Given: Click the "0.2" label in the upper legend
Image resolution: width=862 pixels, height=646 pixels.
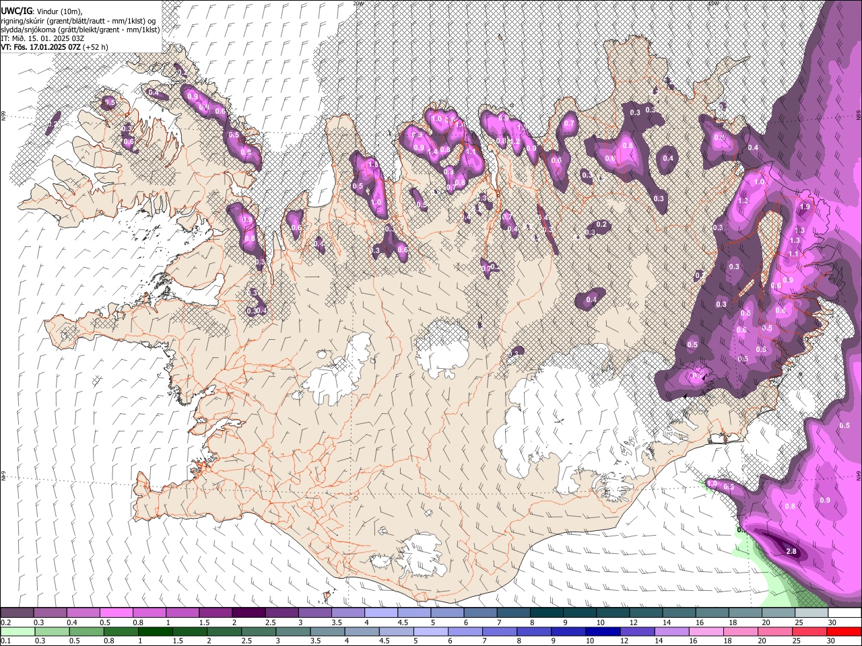Looking at the screenshot, I should tap(5, 622).
